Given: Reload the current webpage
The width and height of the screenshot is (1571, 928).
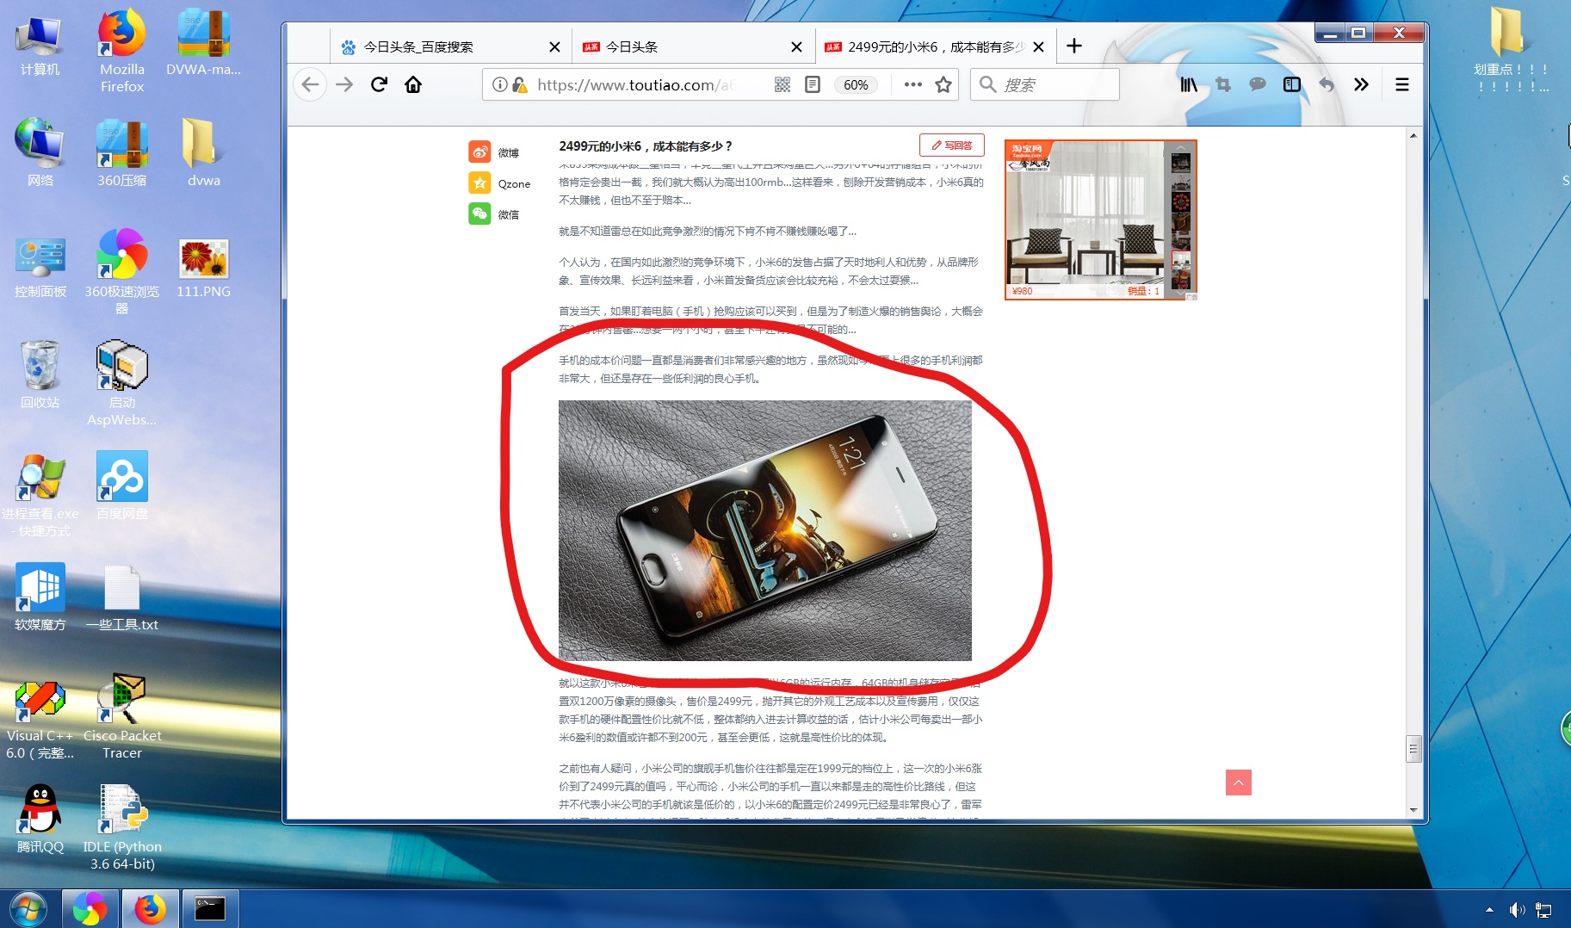Looking at the screenshot, I should click(x=378, y=84).
